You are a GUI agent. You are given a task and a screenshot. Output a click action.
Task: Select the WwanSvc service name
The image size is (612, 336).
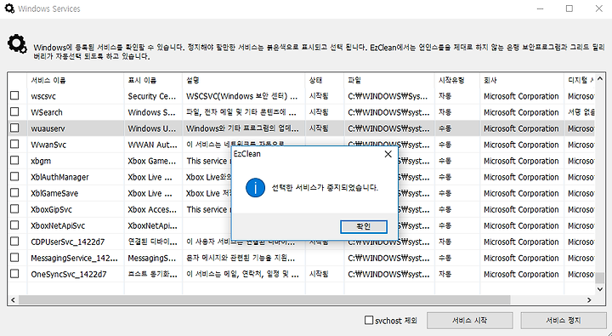pos(48,145)
